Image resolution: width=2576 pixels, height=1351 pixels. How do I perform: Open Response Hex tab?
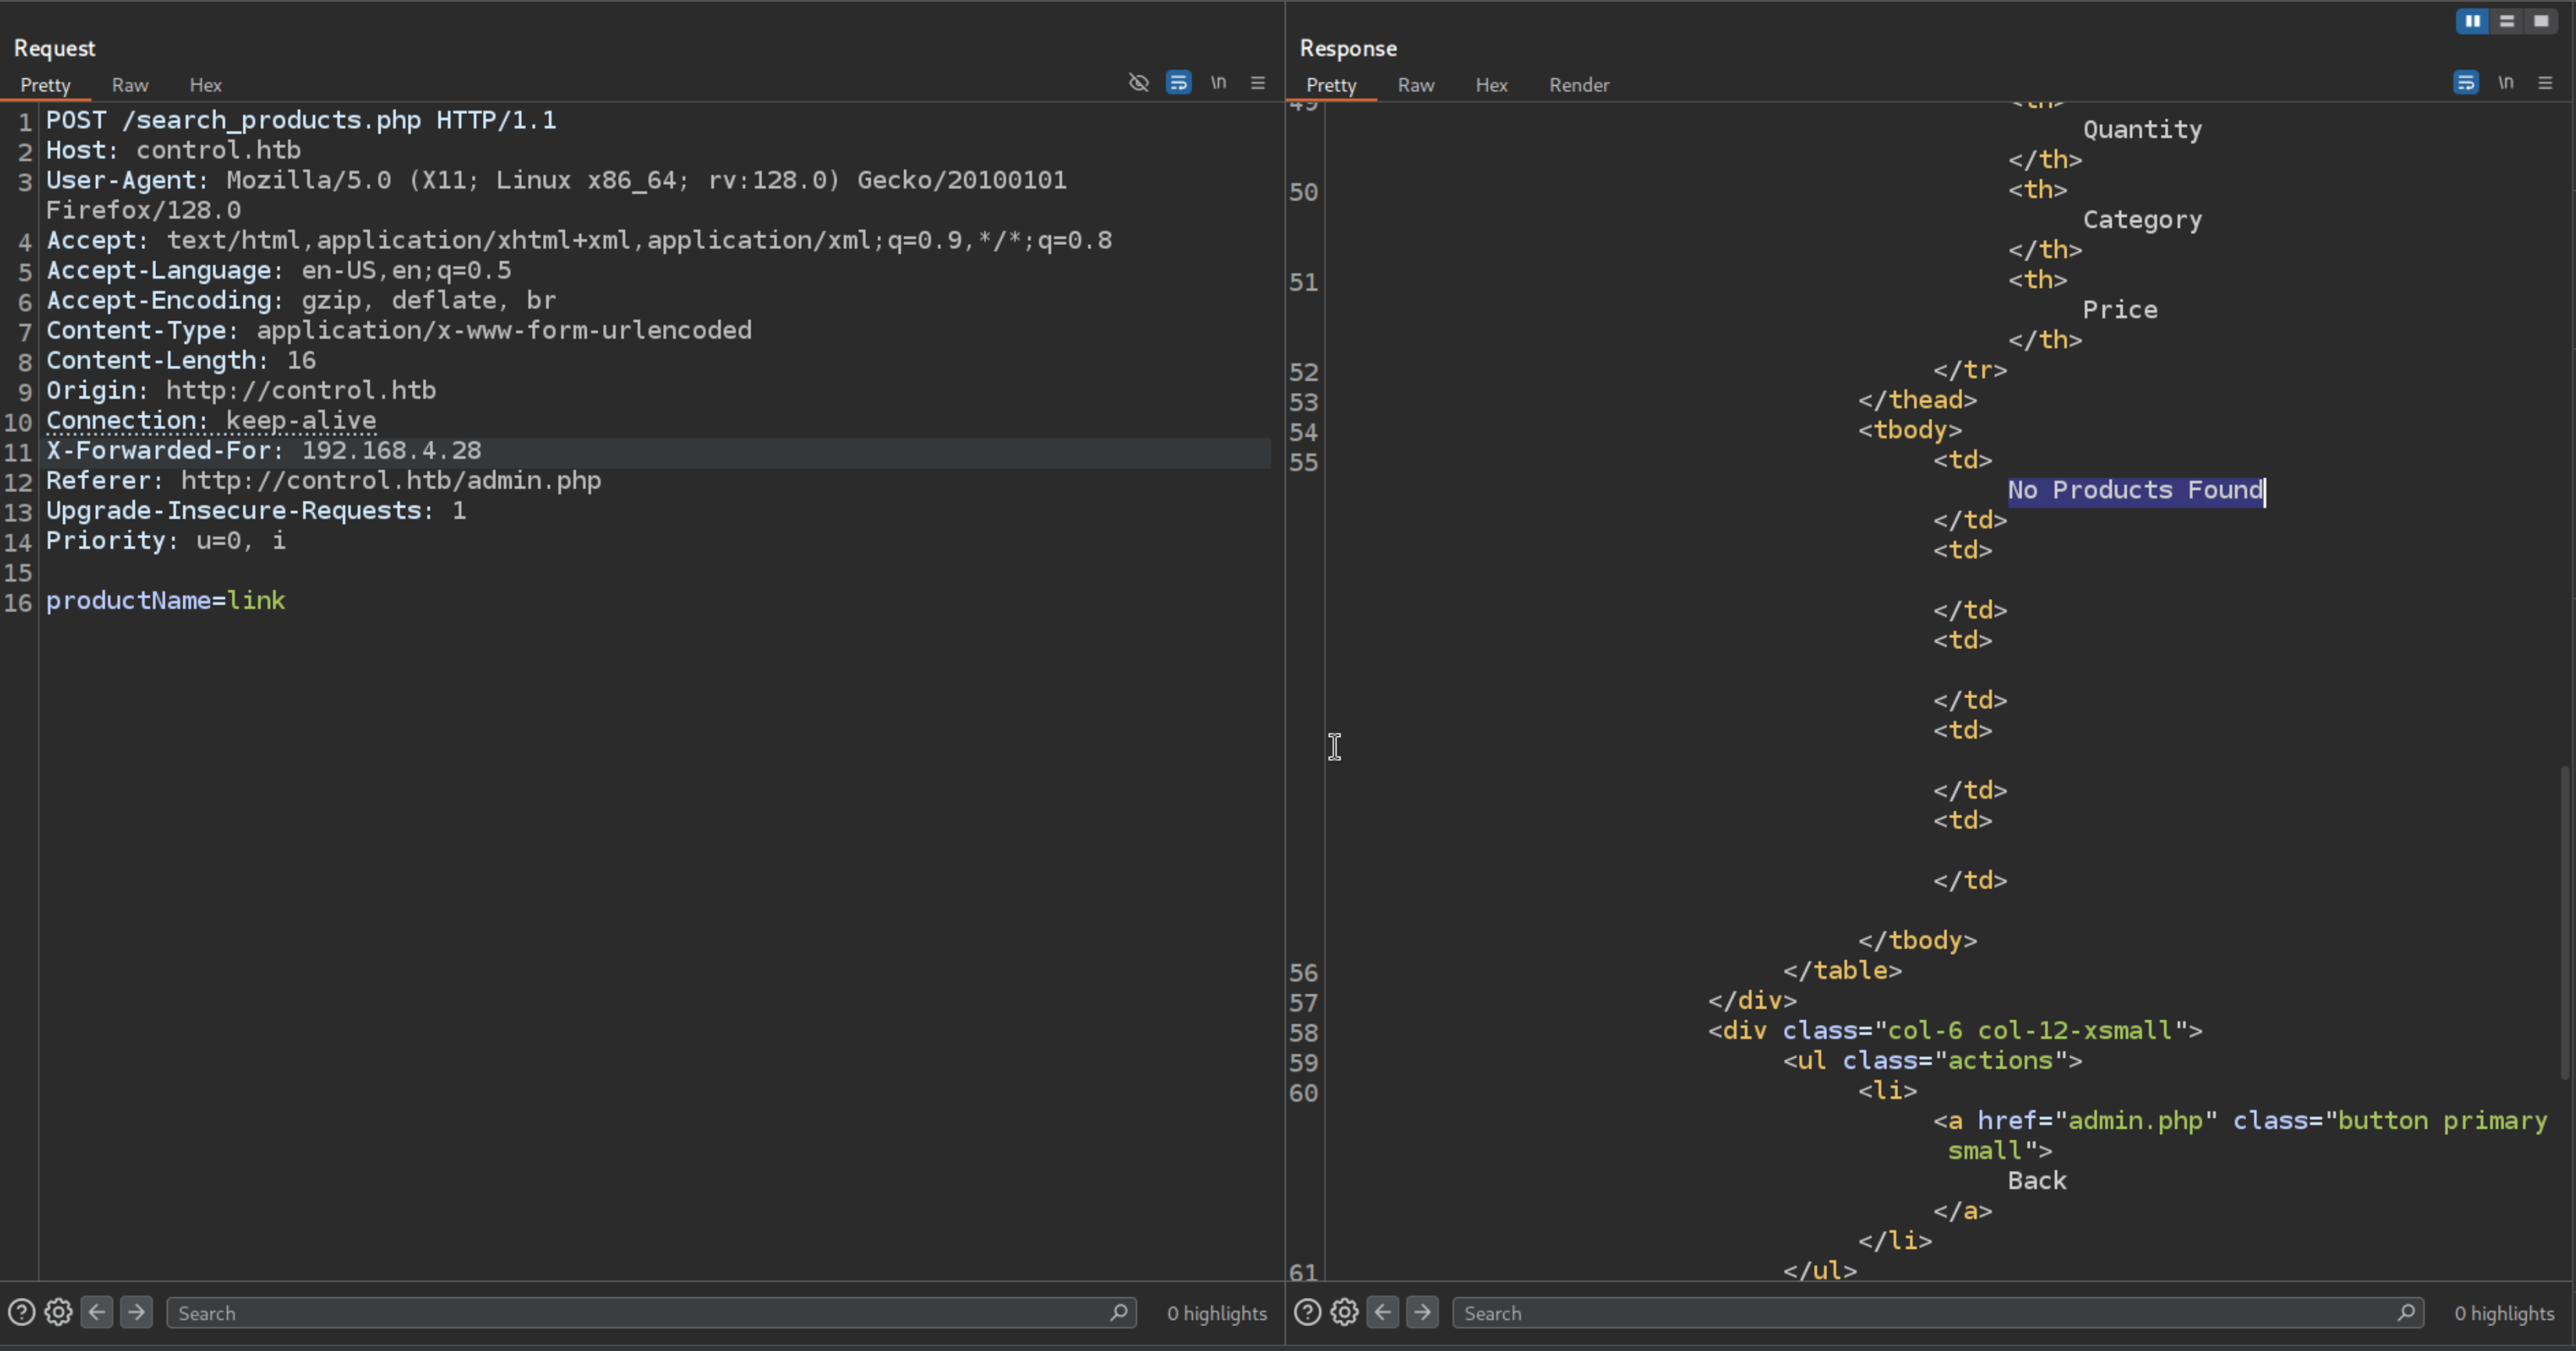coord(1491,85)
